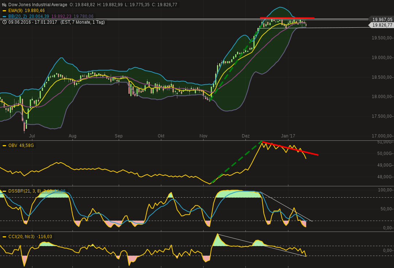Select the red downtrend line in the OBV panel

(288, 147)
